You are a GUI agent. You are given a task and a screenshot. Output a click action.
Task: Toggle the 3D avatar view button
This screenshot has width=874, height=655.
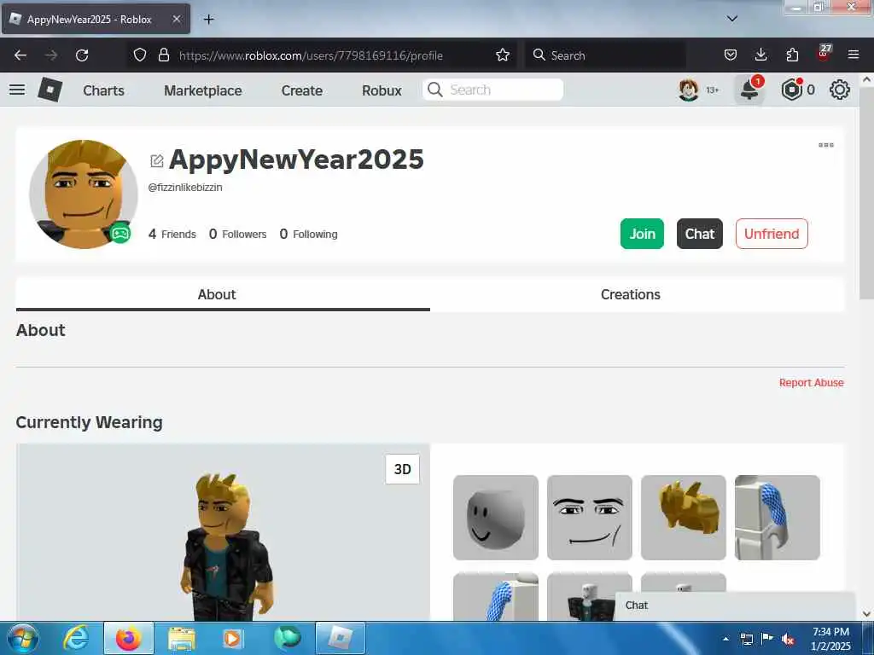point(403,469)
